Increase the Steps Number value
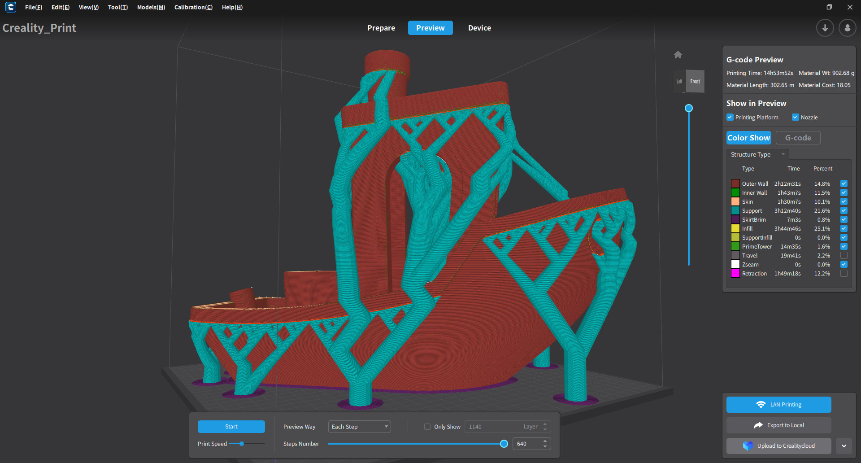 point(545,441)
